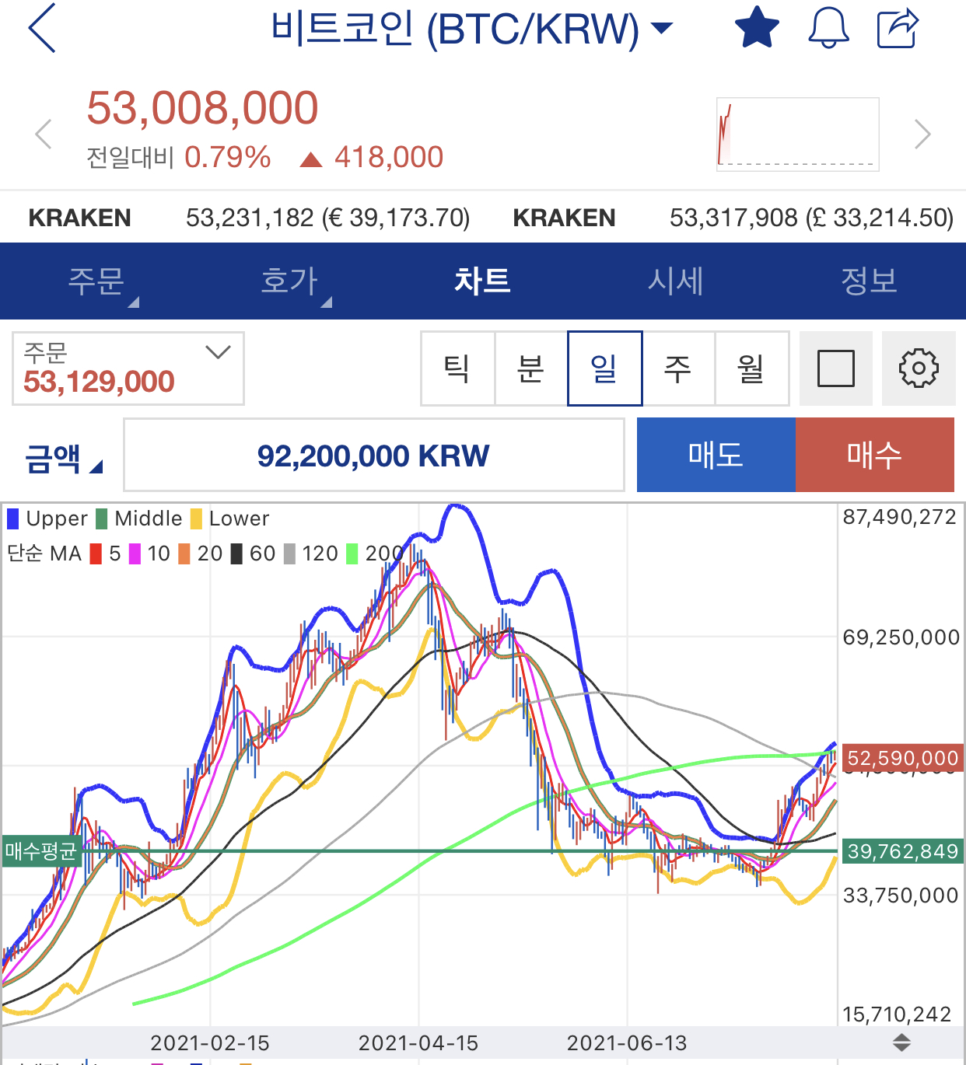
Task: Open the 금액 type dropdown
Action: pos(64,457)
